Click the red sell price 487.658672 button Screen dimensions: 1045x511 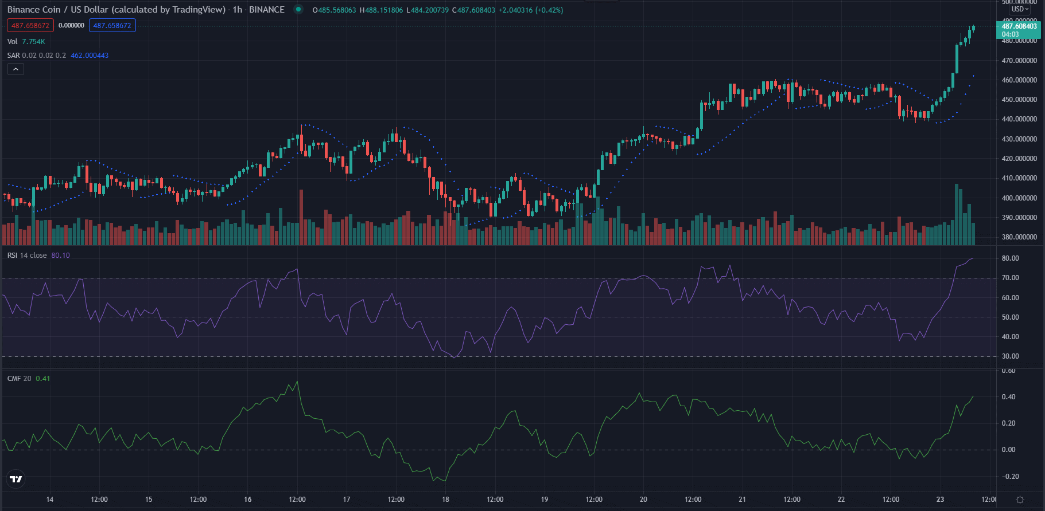click(x=30, y=25)
